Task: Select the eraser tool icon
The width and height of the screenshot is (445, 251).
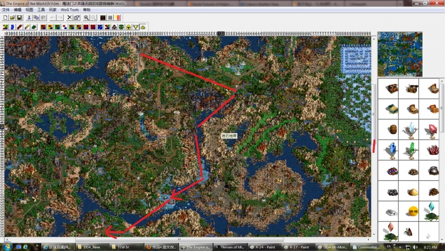Action: [x=27, y=27]
